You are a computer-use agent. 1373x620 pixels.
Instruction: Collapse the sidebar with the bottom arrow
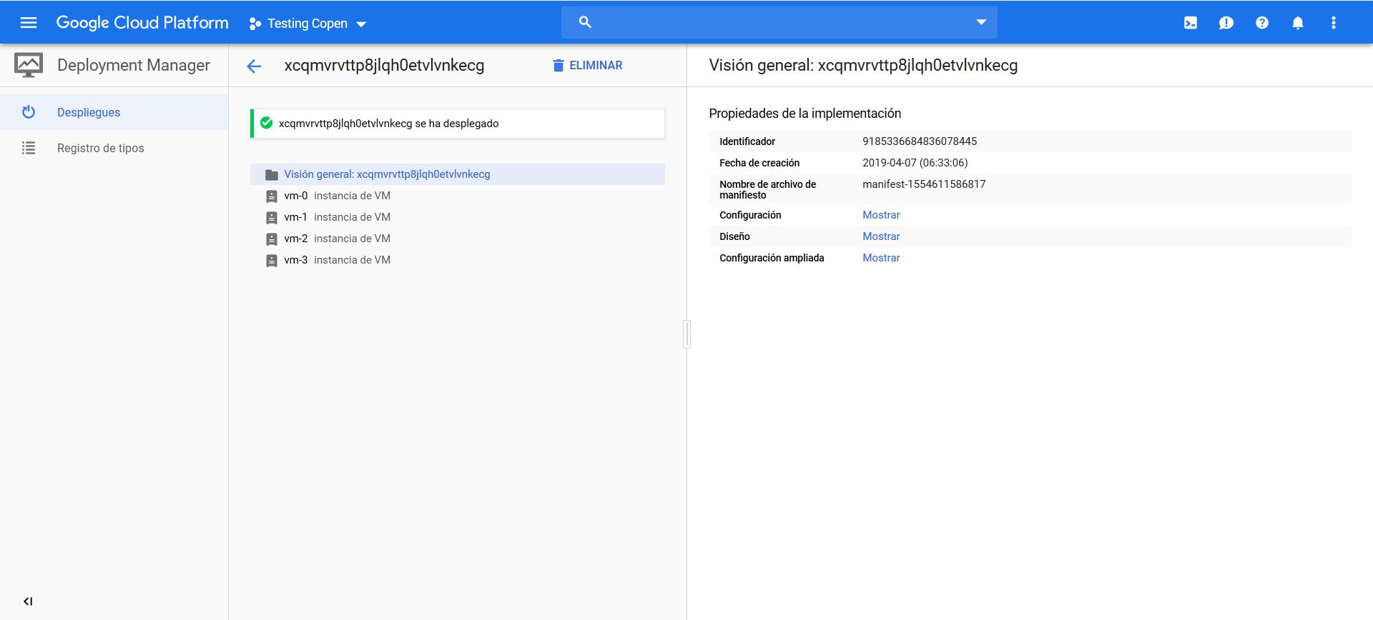pyautogui.click(x=28, y=601)
